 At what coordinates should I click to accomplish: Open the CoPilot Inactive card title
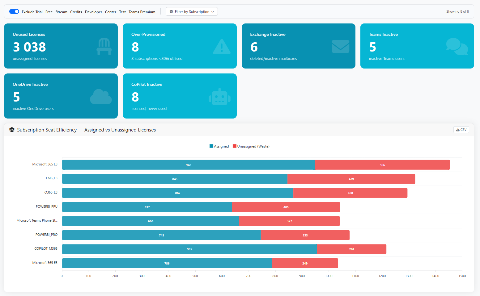[x=147, y=84]
